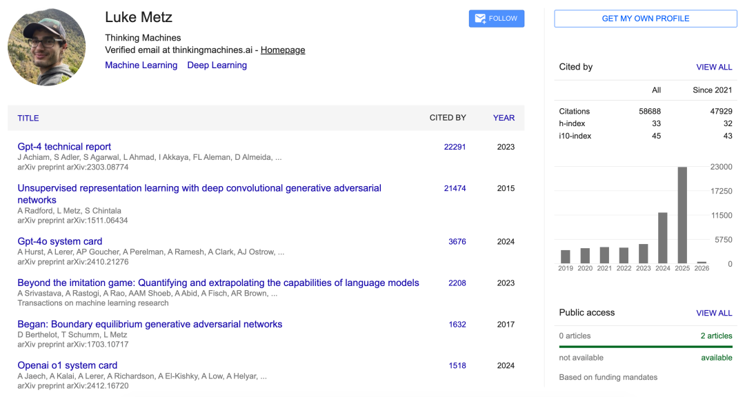The height and width of the screenshot is (397, 745).
Task: Click the arXiv:2303.08774 preprint text
Action: [x=73, y=167]
